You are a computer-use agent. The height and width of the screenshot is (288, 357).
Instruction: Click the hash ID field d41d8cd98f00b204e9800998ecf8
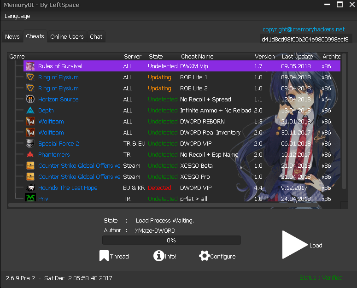click(306, 39)
